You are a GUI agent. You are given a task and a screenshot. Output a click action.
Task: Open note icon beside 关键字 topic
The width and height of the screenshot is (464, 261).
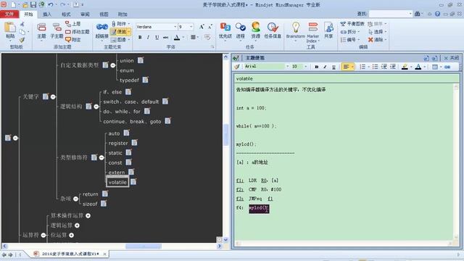click(46, 96)
